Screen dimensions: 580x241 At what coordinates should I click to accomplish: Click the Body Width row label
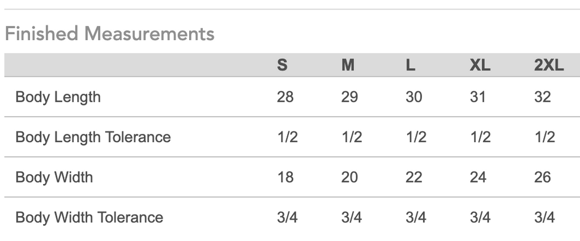tap(54, 177)
